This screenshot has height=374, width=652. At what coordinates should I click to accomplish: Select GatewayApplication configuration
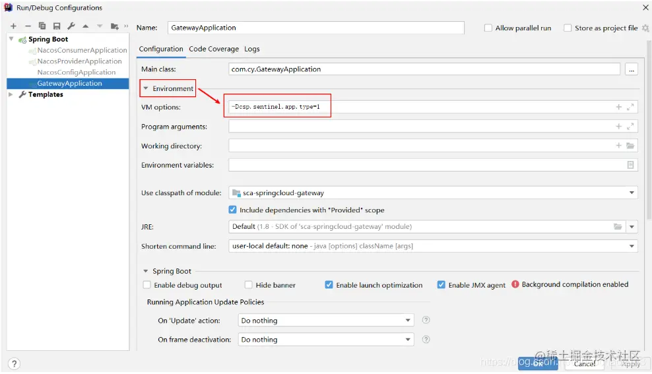coord(68,84)
